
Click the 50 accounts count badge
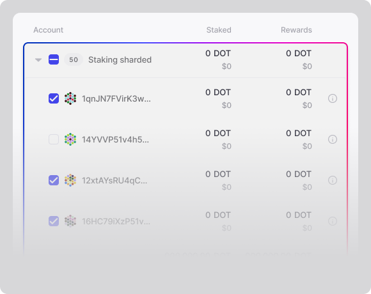pyautogui.click(x=74, y=59)
